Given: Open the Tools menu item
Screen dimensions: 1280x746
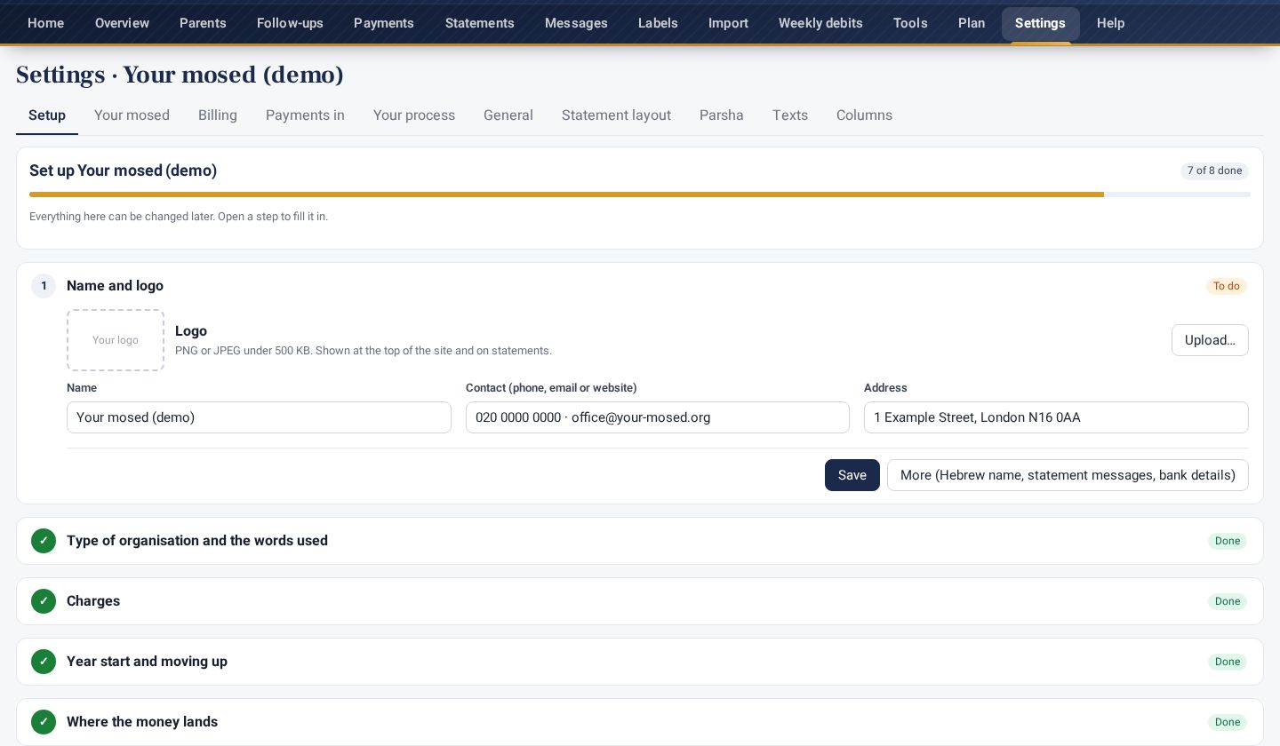Looking at the screenshot, I should coord(910,23).
